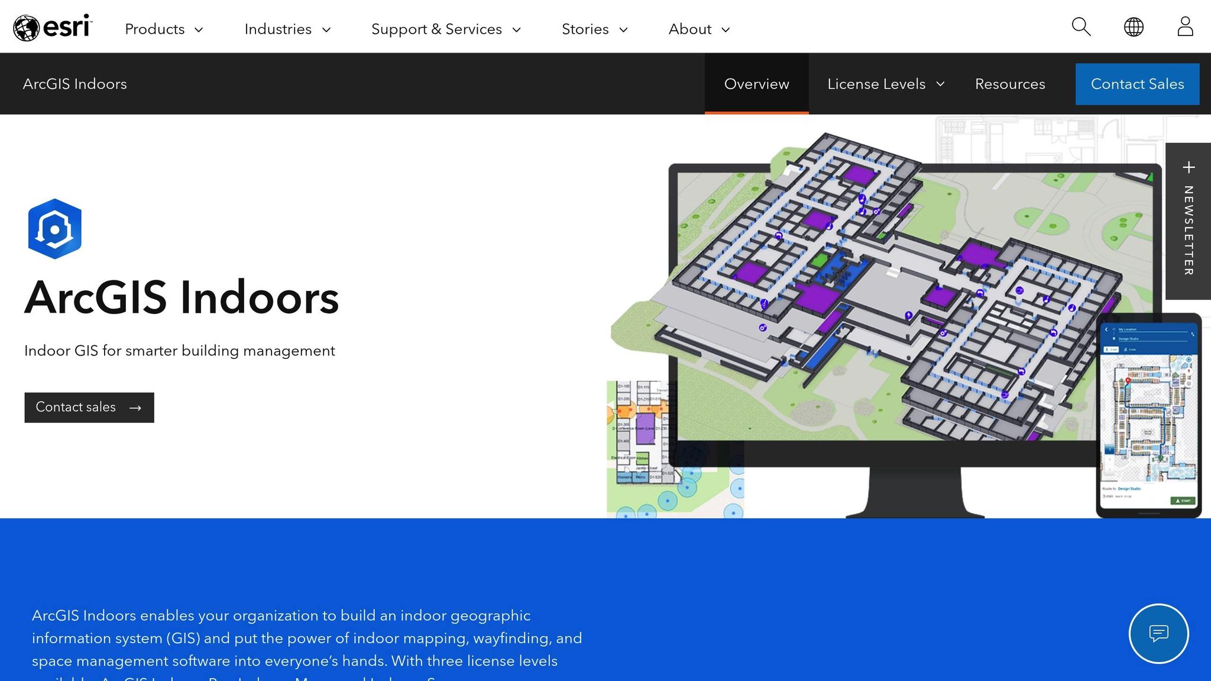1211x681 pixels.
Task: Switch to the Overview tab
Action: pyautogui.click(x=756, y=84)
